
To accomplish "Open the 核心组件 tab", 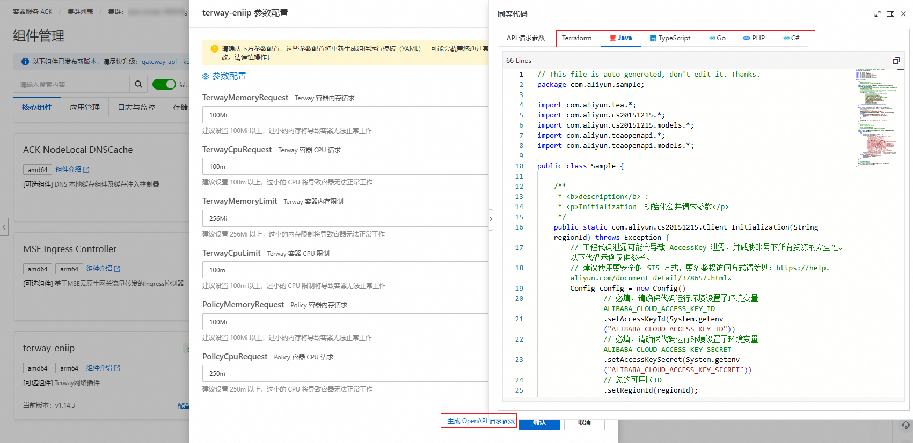I will (x=37, y=107).
